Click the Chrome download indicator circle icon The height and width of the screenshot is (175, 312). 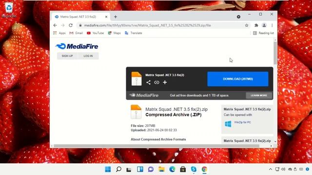point(238,17)
